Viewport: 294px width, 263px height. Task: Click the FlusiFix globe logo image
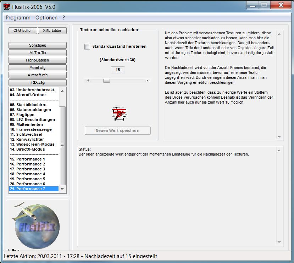click(36, 226)
